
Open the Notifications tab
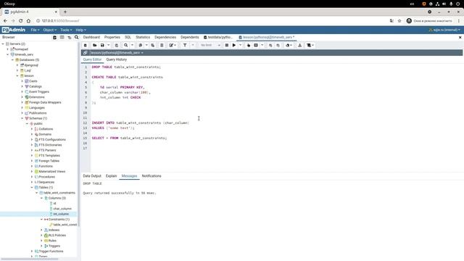click(152, 175)
